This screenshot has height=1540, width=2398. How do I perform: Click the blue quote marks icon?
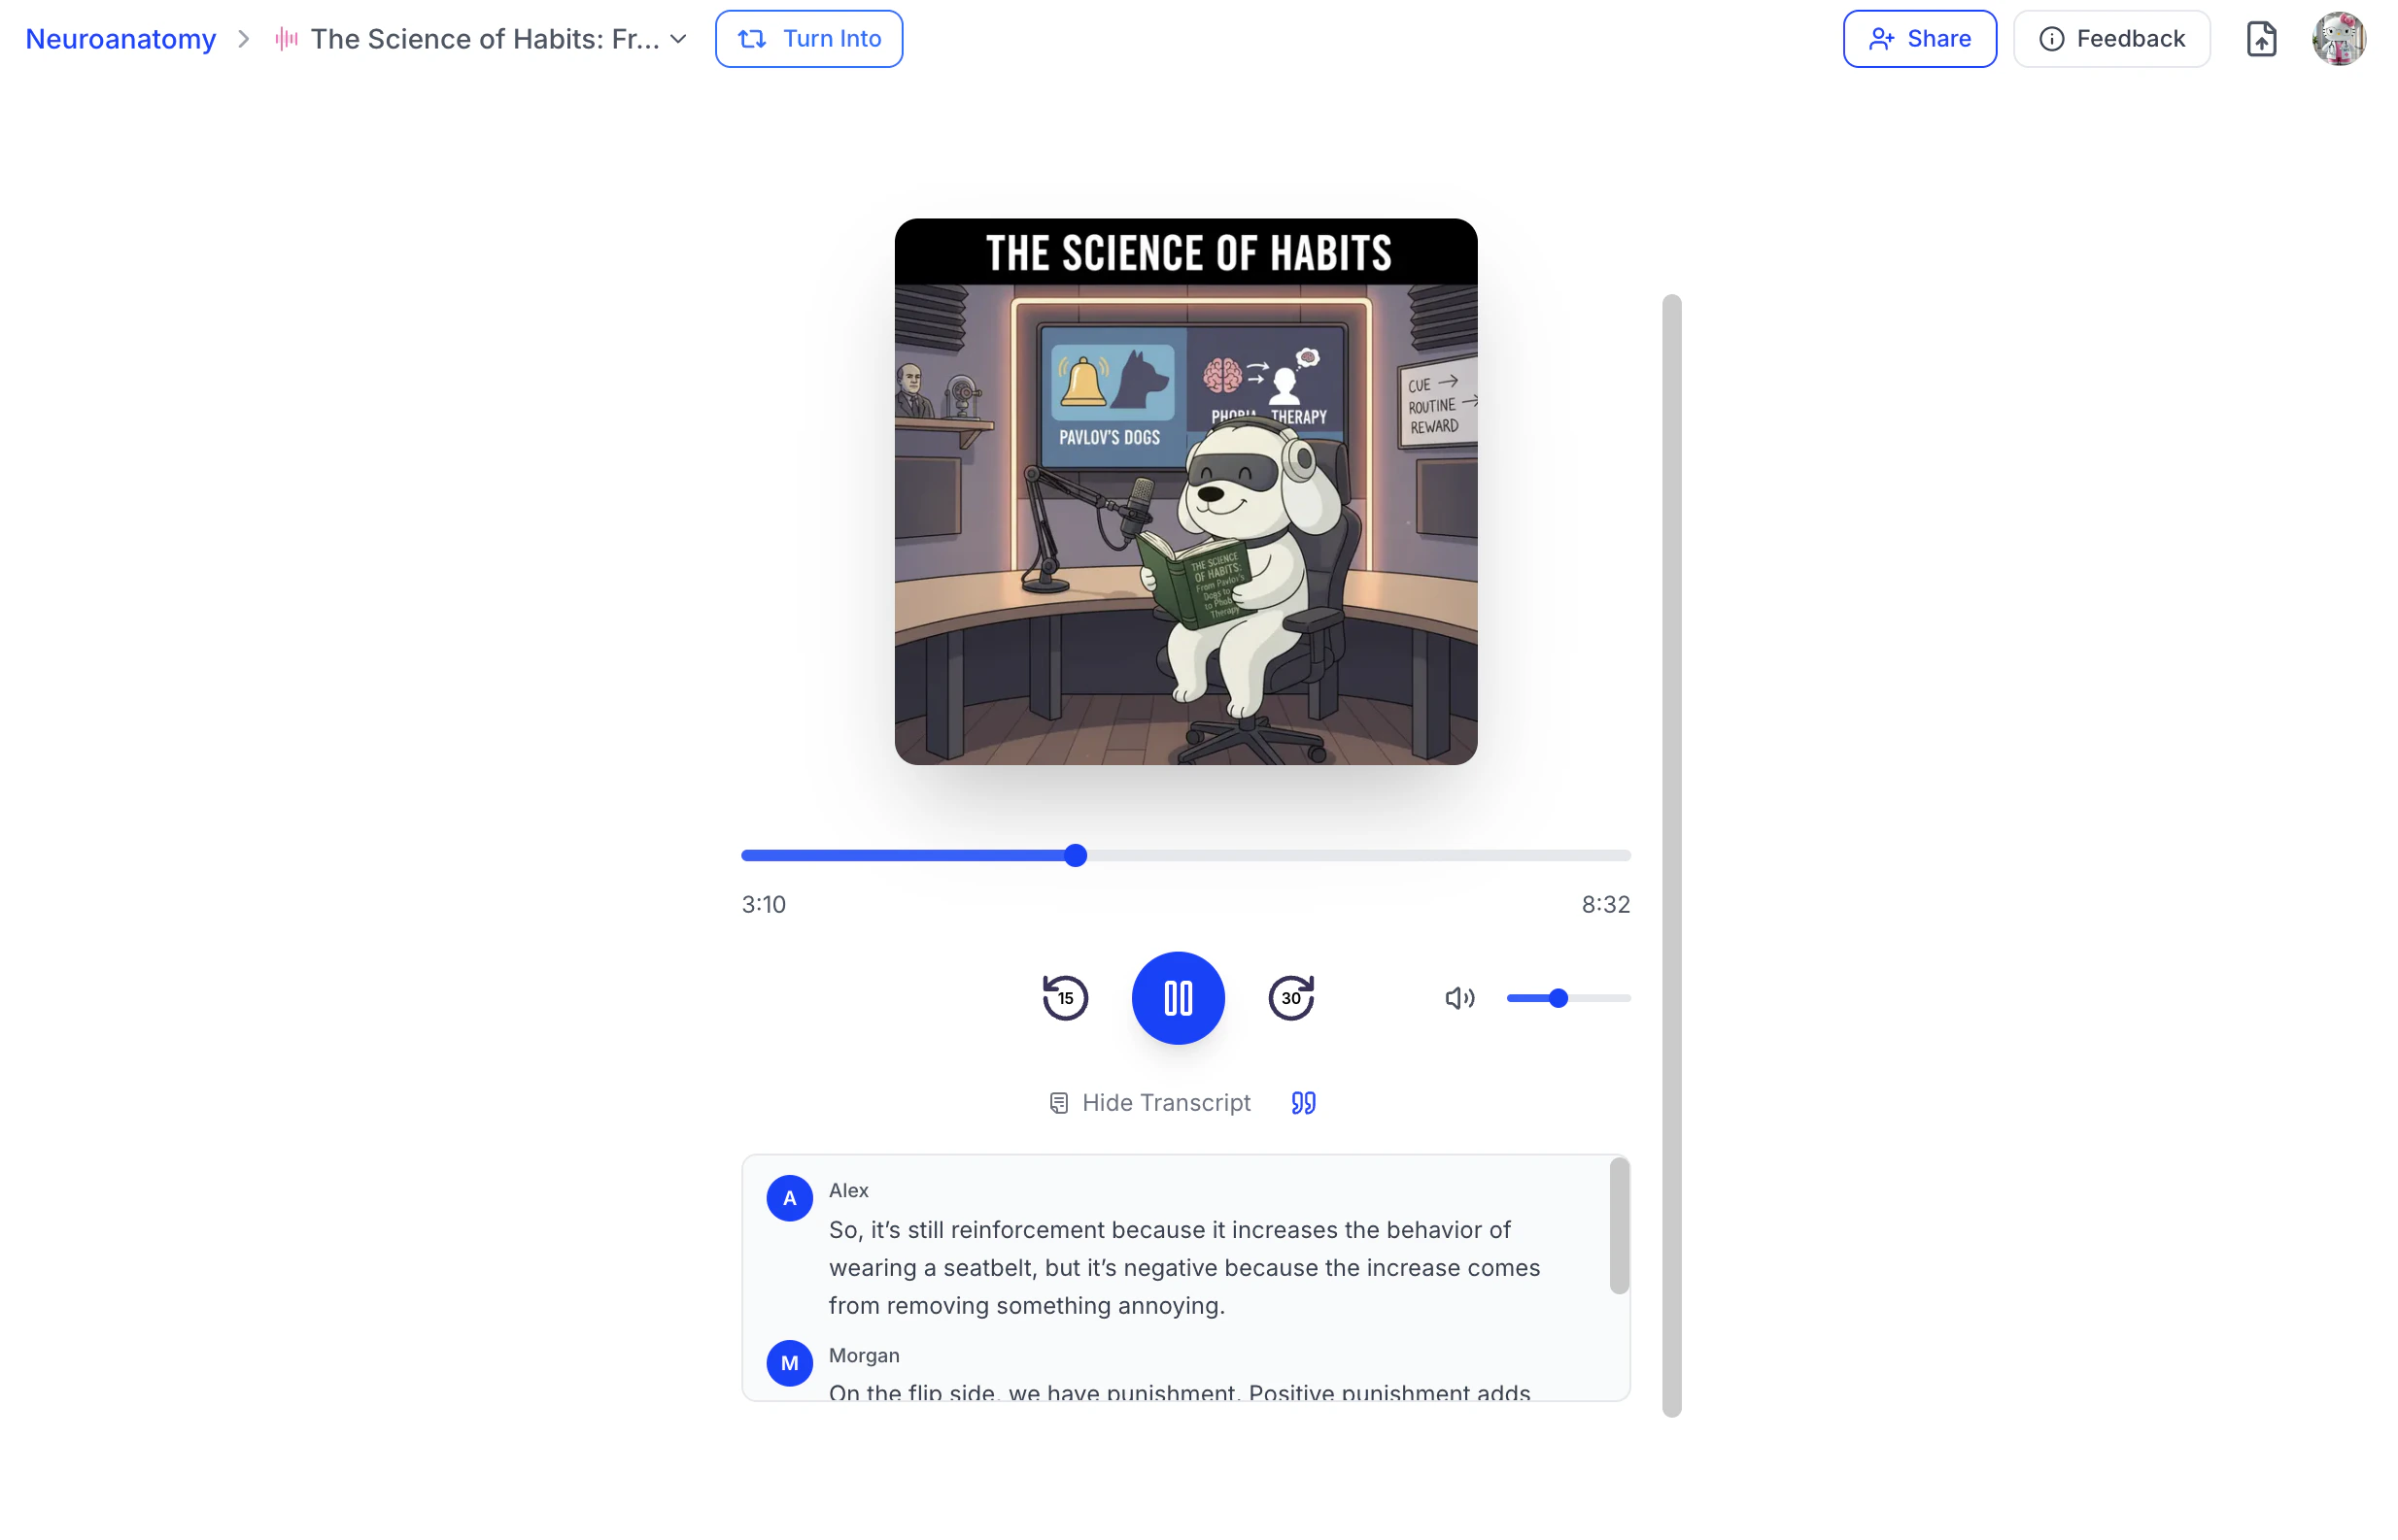[x=1303, y=1102]
